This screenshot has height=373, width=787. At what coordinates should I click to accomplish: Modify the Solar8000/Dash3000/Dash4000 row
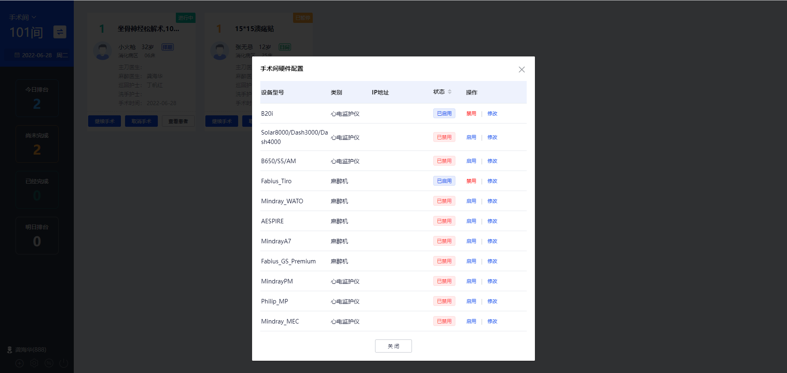(x=492, y=137)
